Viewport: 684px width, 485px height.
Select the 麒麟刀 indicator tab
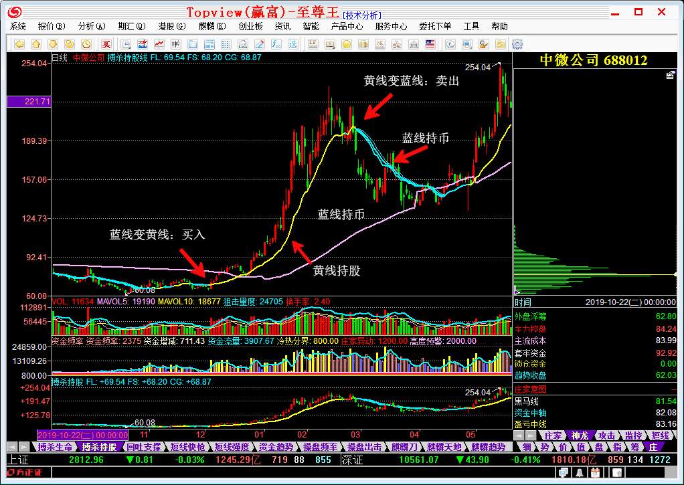click(x=404, y=447)
